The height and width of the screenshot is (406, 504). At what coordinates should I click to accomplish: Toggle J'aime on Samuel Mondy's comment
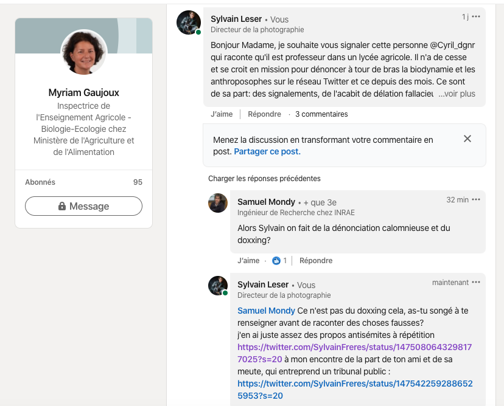click(248, 261)
